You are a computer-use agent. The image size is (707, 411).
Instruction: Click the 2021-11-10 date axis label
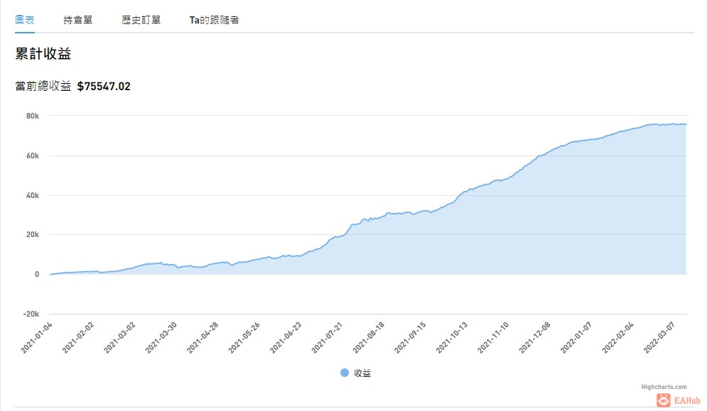coord(493,338)
